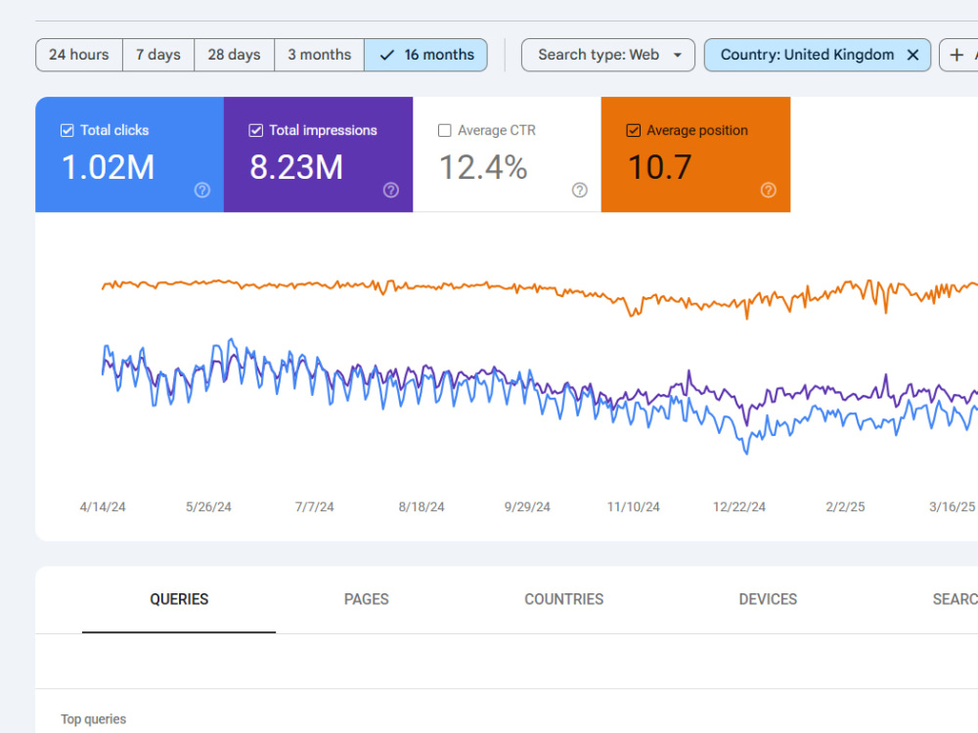Click the 12.4% average CTR value

pos(483,167)
